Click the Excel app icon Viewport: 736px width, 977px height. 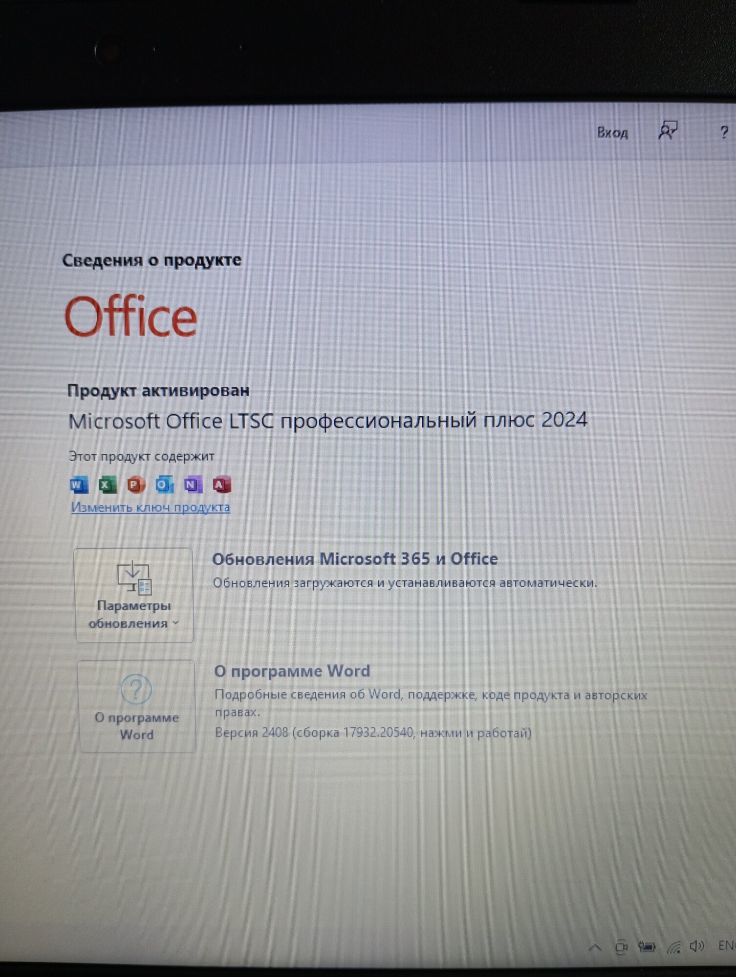coord(108,485)
